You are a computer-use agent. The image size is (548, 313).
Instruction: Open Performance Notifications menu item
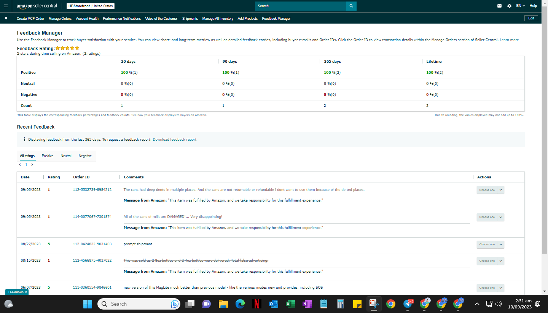pos(122,19)
